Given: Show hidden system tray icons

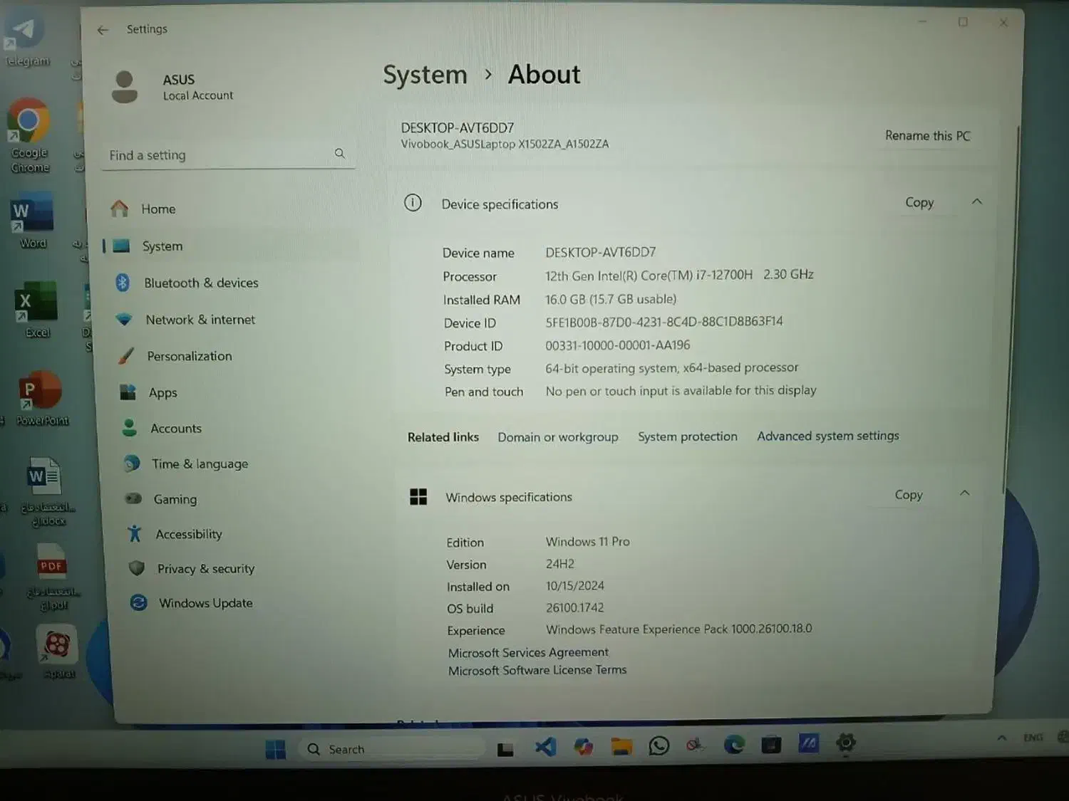Looking at the screenshot, I should tap(1001, 738).
